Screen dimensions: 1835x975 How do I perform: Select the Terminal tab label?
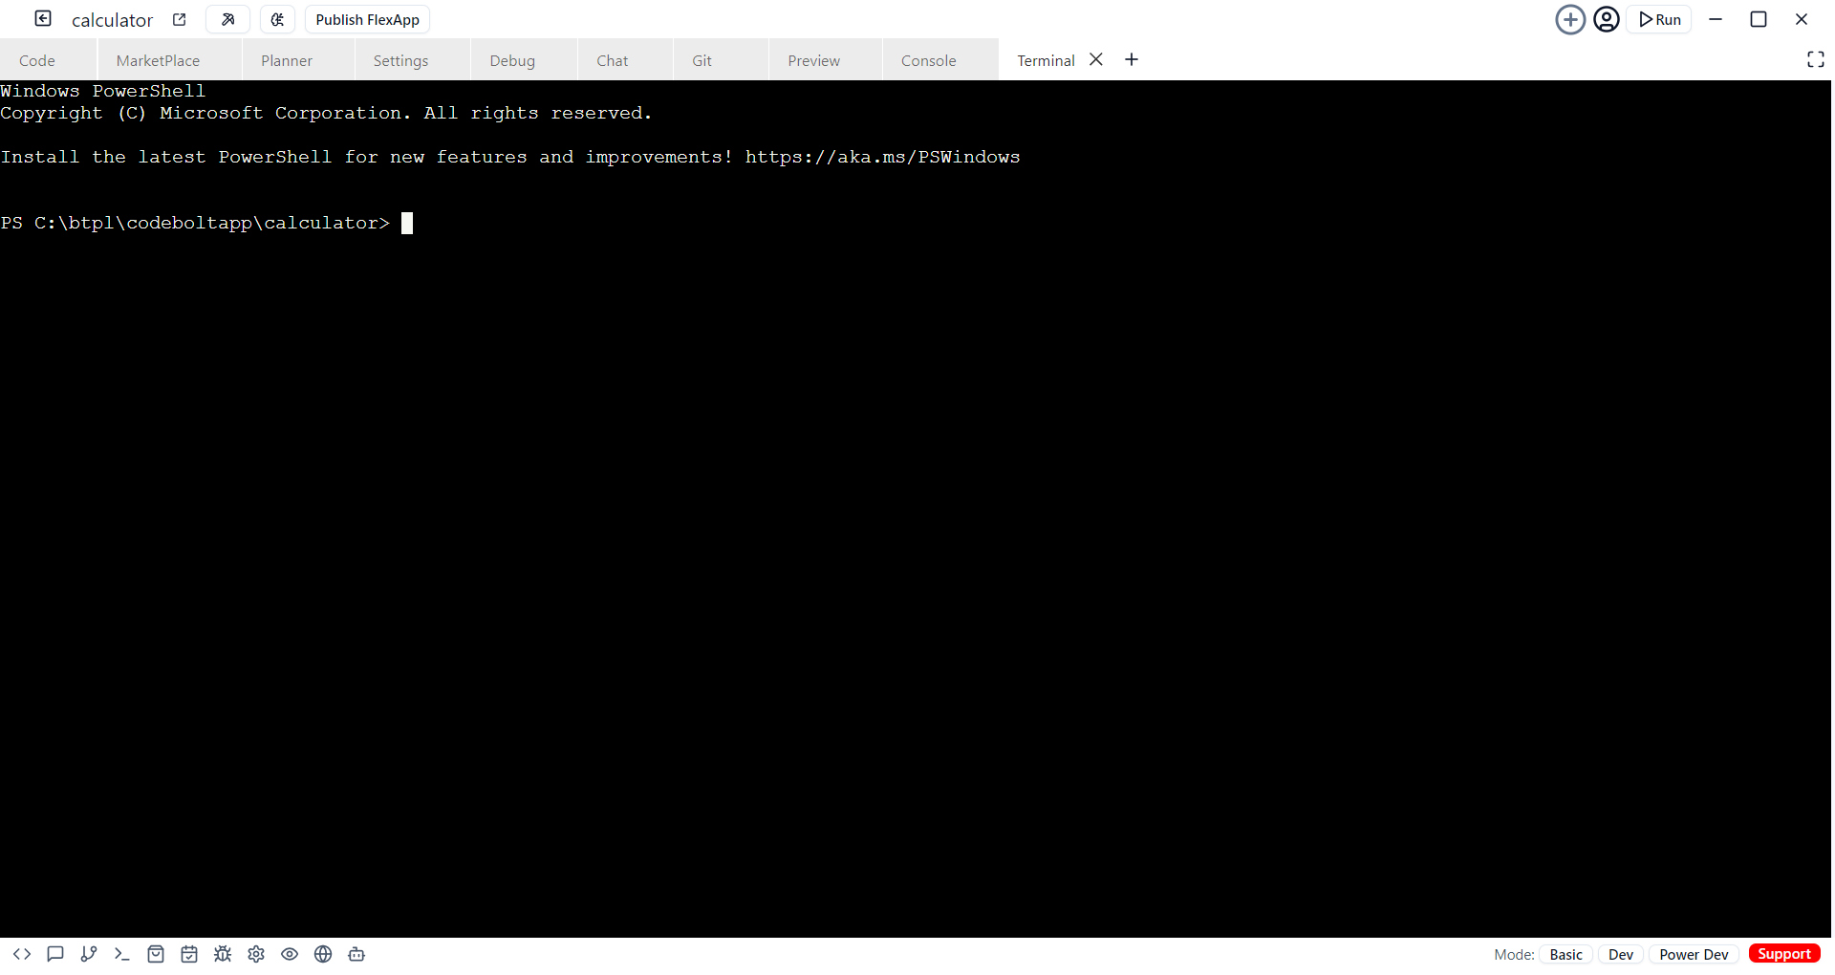pyautogui.click(x=1046, y=60)
